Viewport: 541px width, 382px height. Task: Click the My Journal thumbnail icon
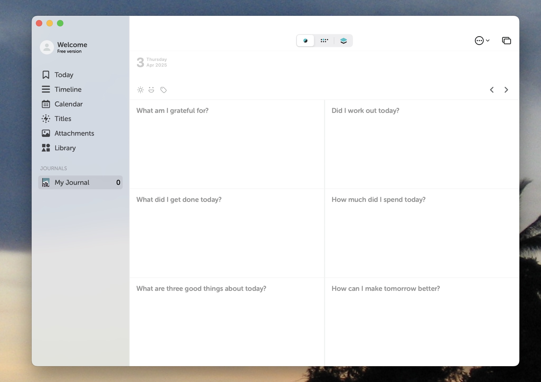(46, 183)
